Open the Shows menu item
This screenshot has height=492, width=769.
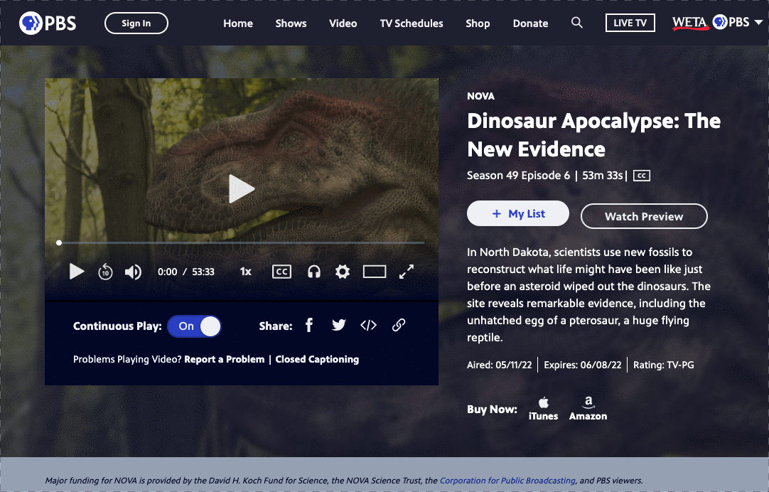pyautogui.click(x=291, y=23)
